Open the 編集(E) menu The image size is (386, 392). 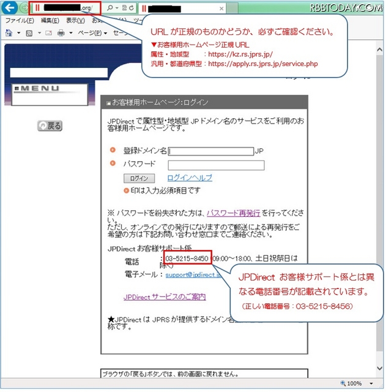click(50, 20)
